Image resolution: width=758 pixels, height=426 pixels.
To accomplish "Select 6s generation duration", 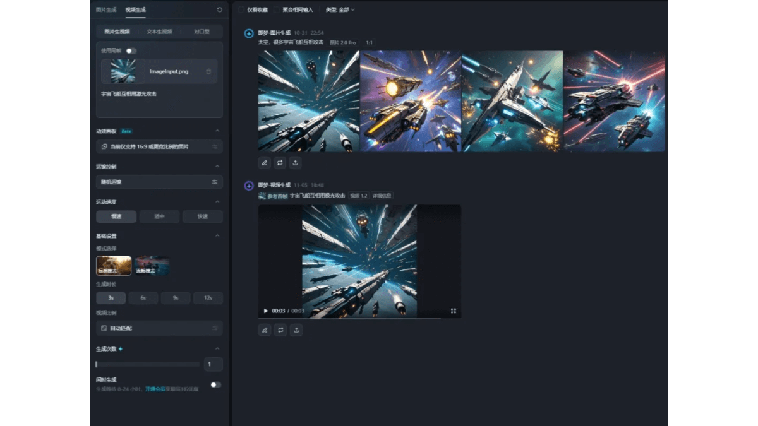I will tap(143, 298).
